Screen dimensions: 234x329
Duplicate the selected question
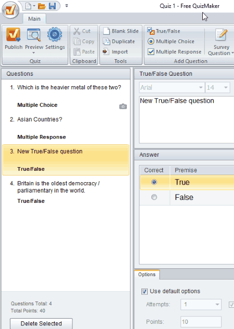tap(119, 42)
